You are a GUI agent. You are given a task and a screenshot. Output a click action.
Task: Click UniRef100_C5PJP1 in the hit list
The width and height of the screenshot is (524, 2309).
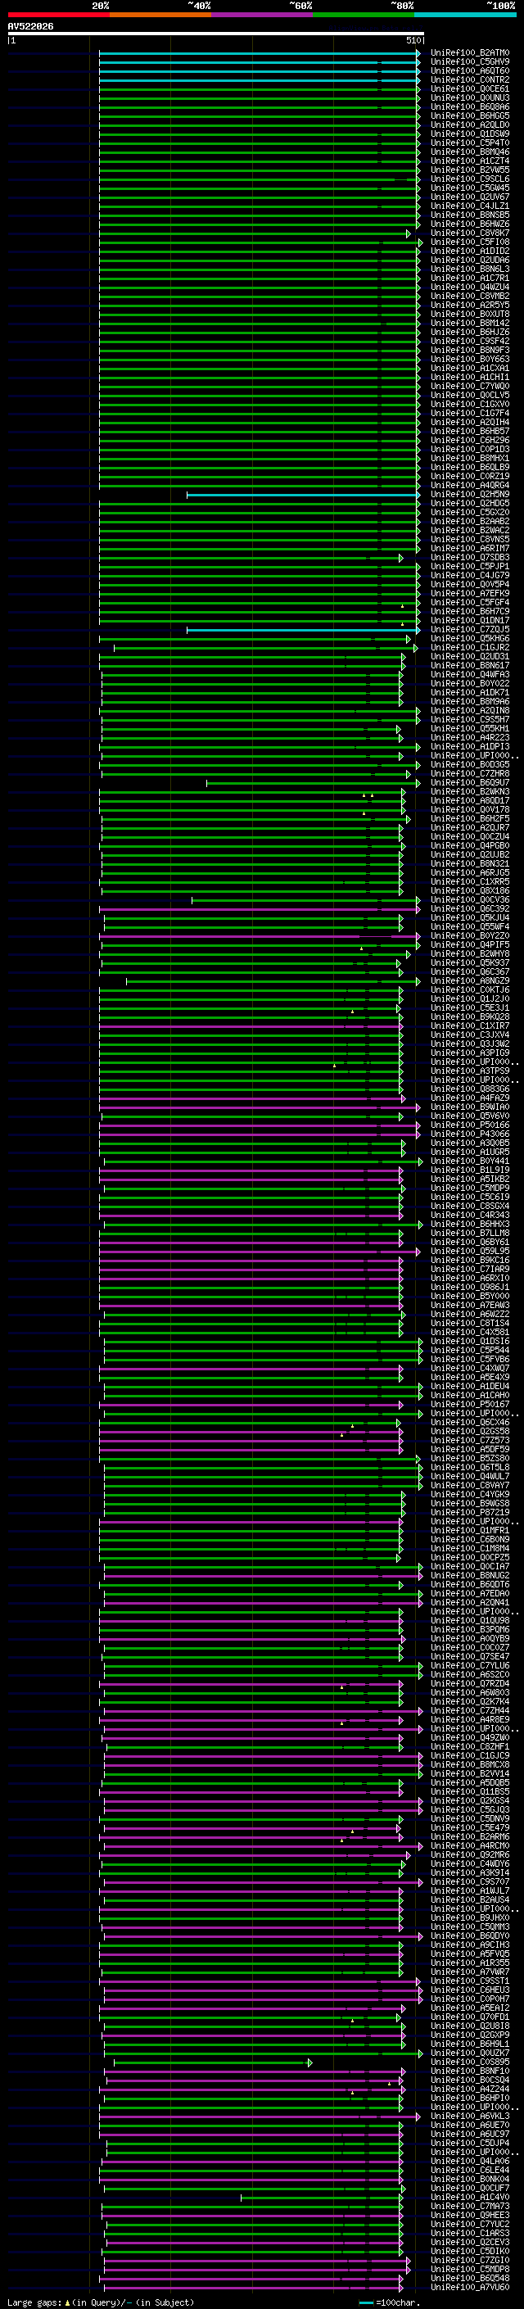click(x=470, y=567)
